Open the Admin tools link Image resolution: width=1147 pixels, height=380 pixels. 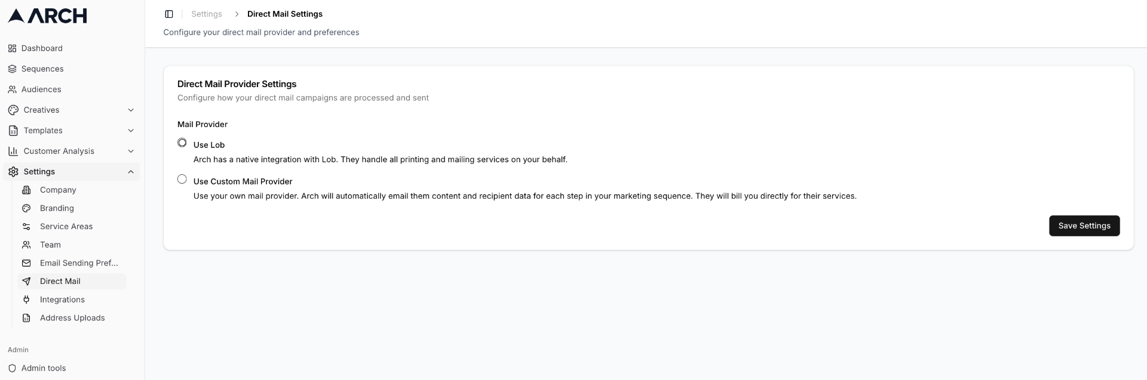[x=43, y=368]
